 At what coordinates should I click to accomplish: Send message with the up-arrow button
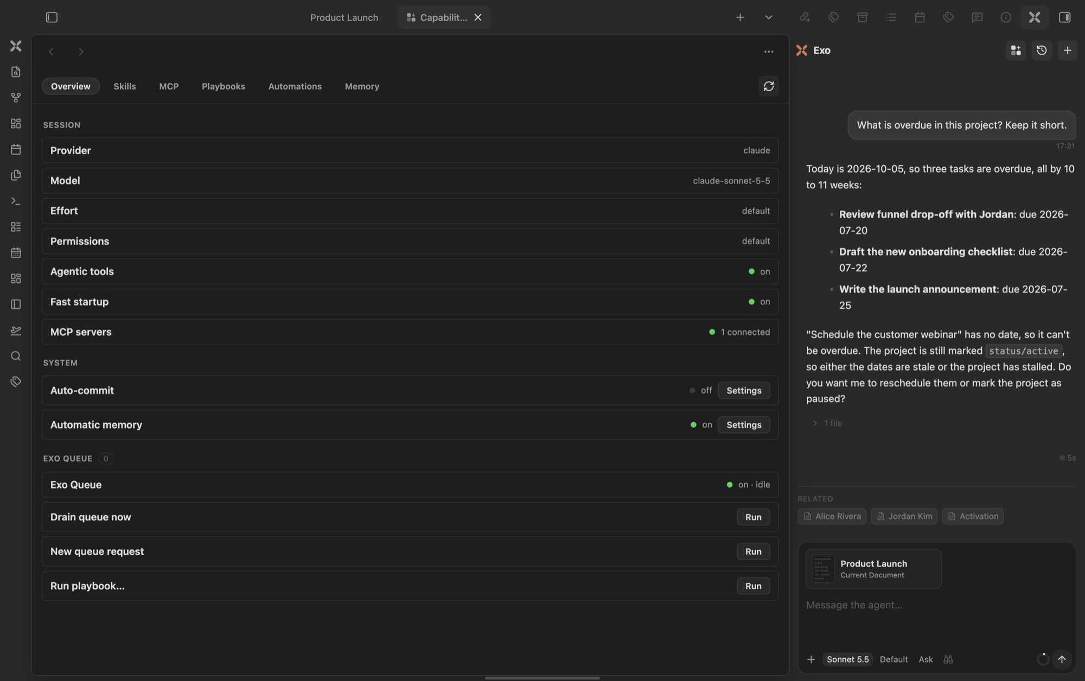click(x=1062, y=659)
